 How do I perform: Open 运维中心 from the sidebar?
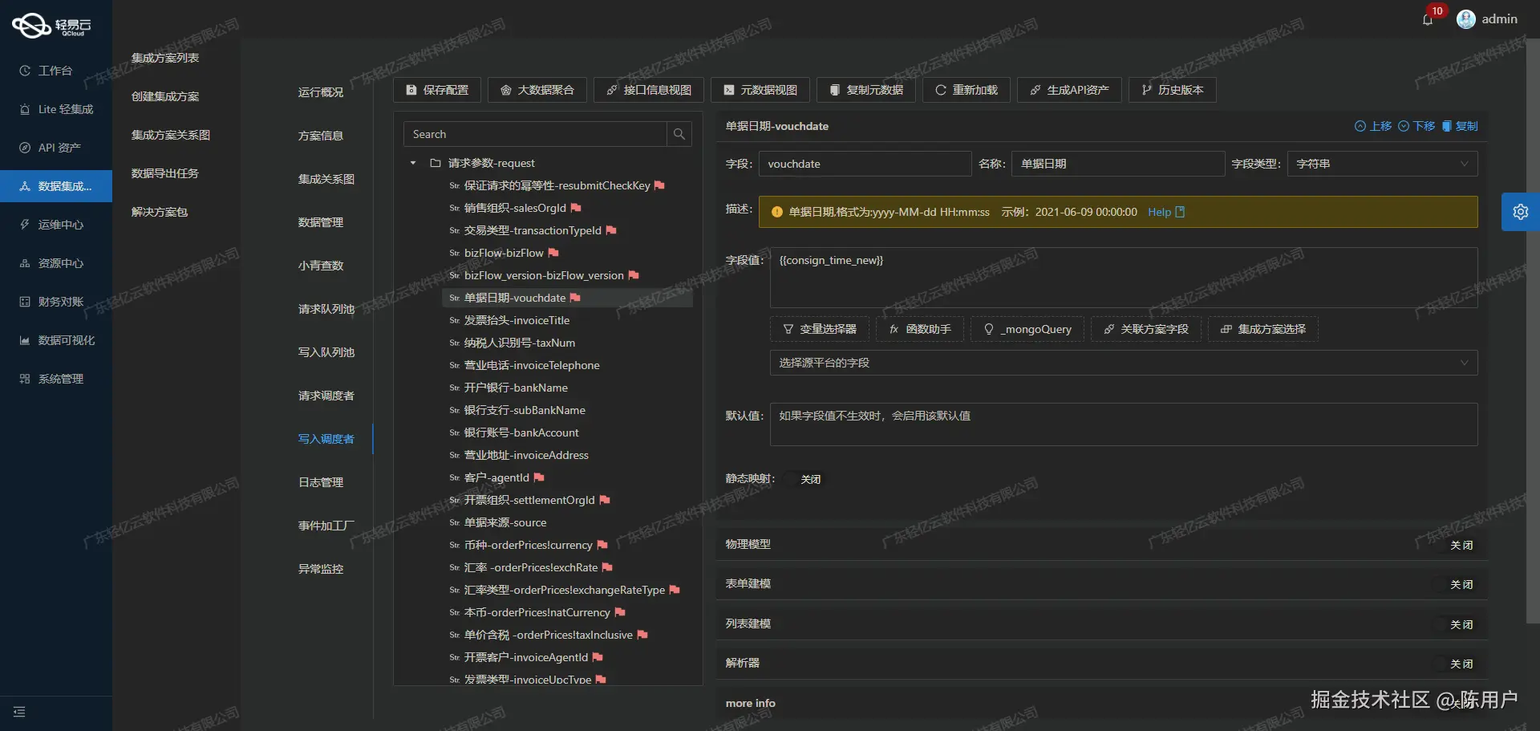[x=56, y=225]
